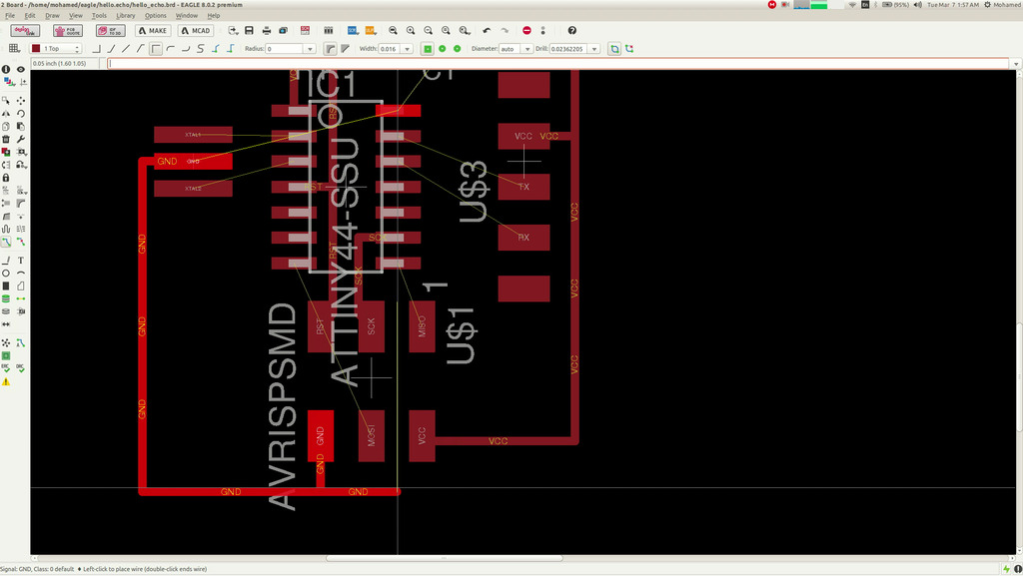Select the Rotate tool
1023x576 pixels.
coord(21,114)
